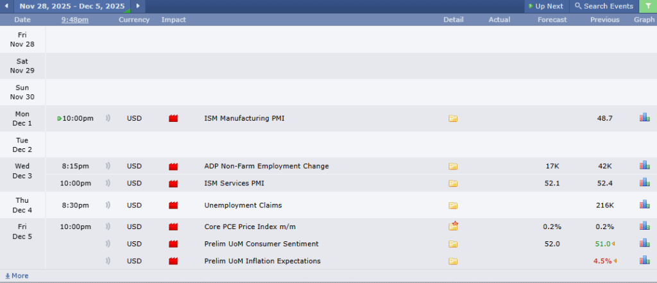Expand the calendar with More link

17,276
